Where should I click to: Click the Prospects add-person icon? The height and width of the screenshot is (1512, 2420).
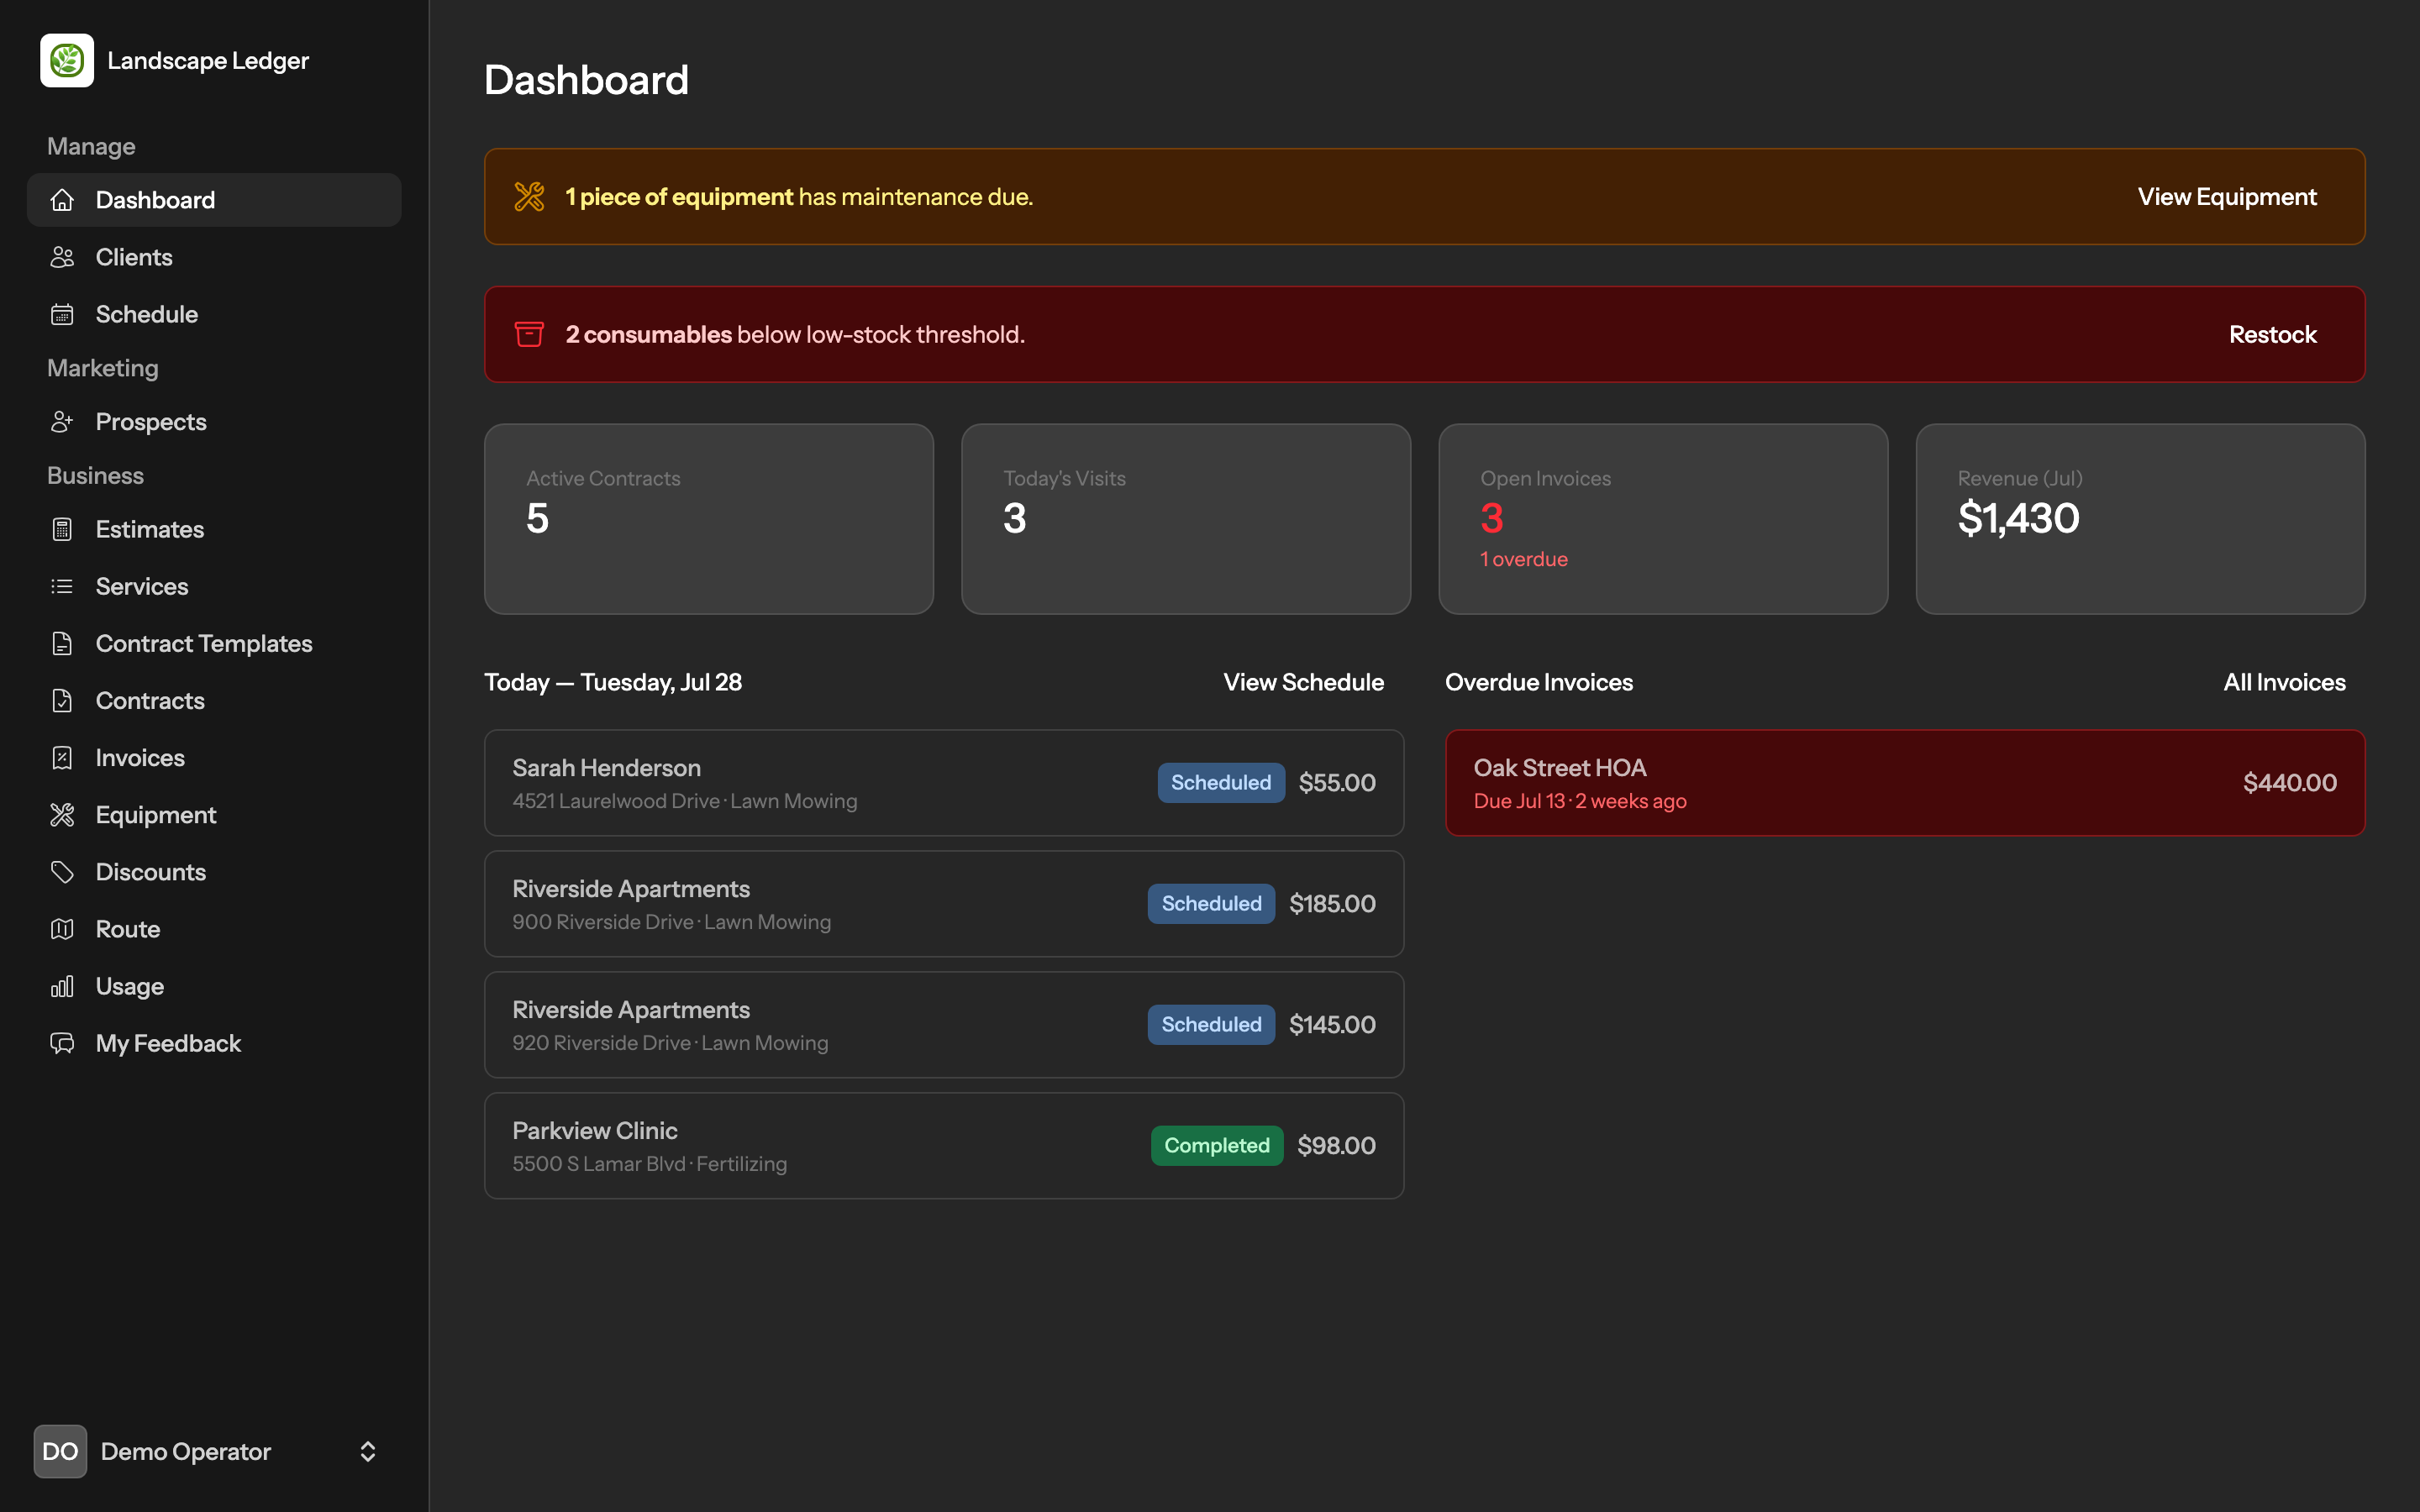pos(62,422)
